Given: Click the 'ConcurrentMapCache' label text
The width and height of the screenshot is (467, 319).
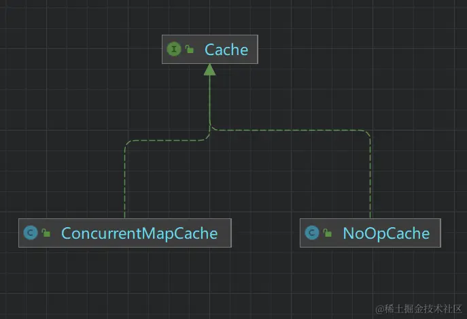Looking at the screenshot, I should pos(139,233).
